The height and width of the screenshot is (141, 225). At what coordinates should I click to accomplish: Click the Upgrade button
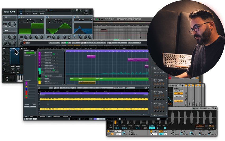click(174, 85)
